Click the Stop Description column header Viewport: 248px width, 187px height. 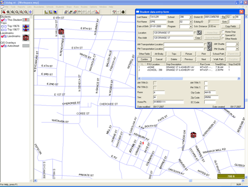181,65
